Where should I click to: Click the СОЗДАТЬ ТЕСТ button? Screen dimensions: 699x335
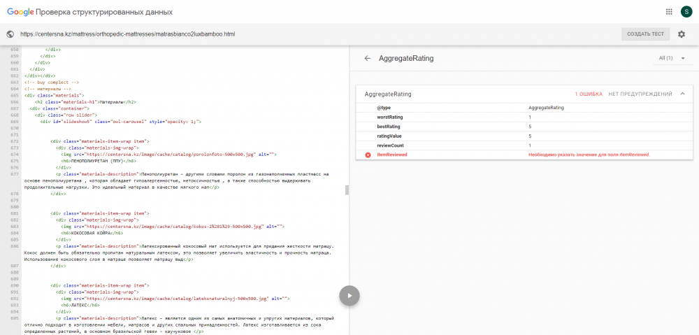[645, 34]
